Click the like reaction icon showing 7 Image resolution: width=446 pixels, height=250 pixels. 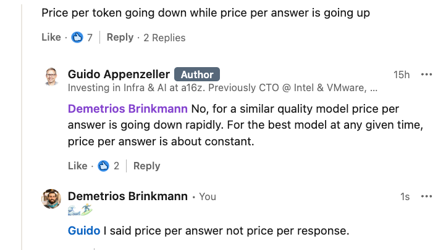tap(78, 38)
